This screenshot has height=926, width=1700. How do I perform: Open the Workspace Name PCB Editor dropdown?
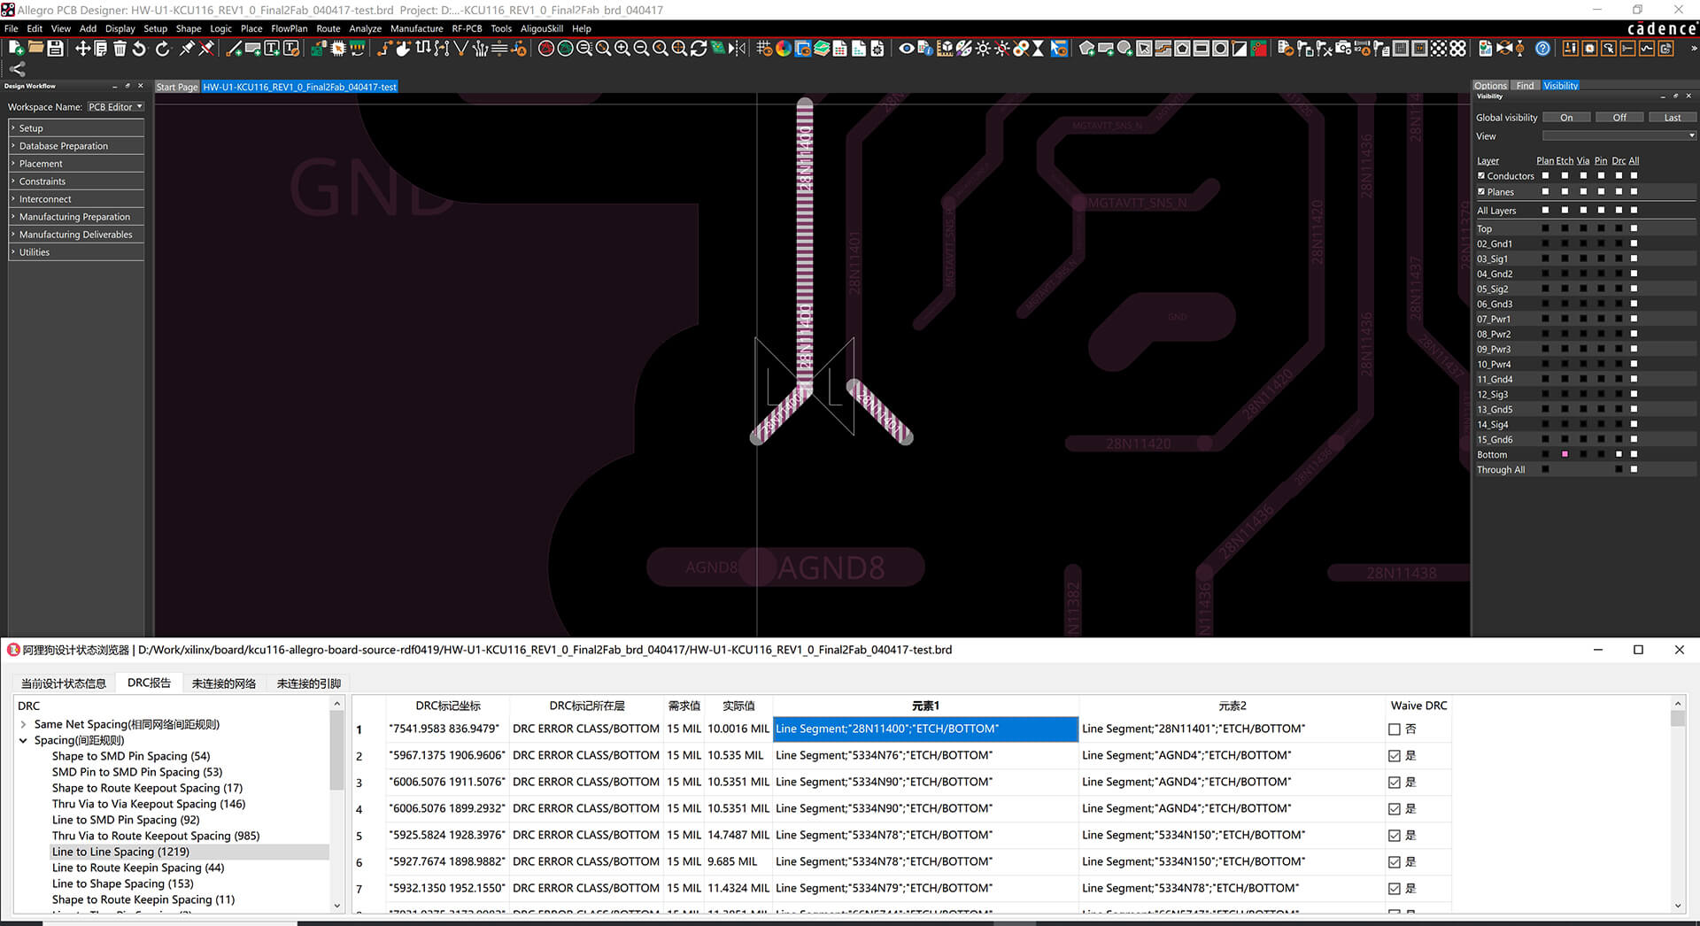pos(115,107)
